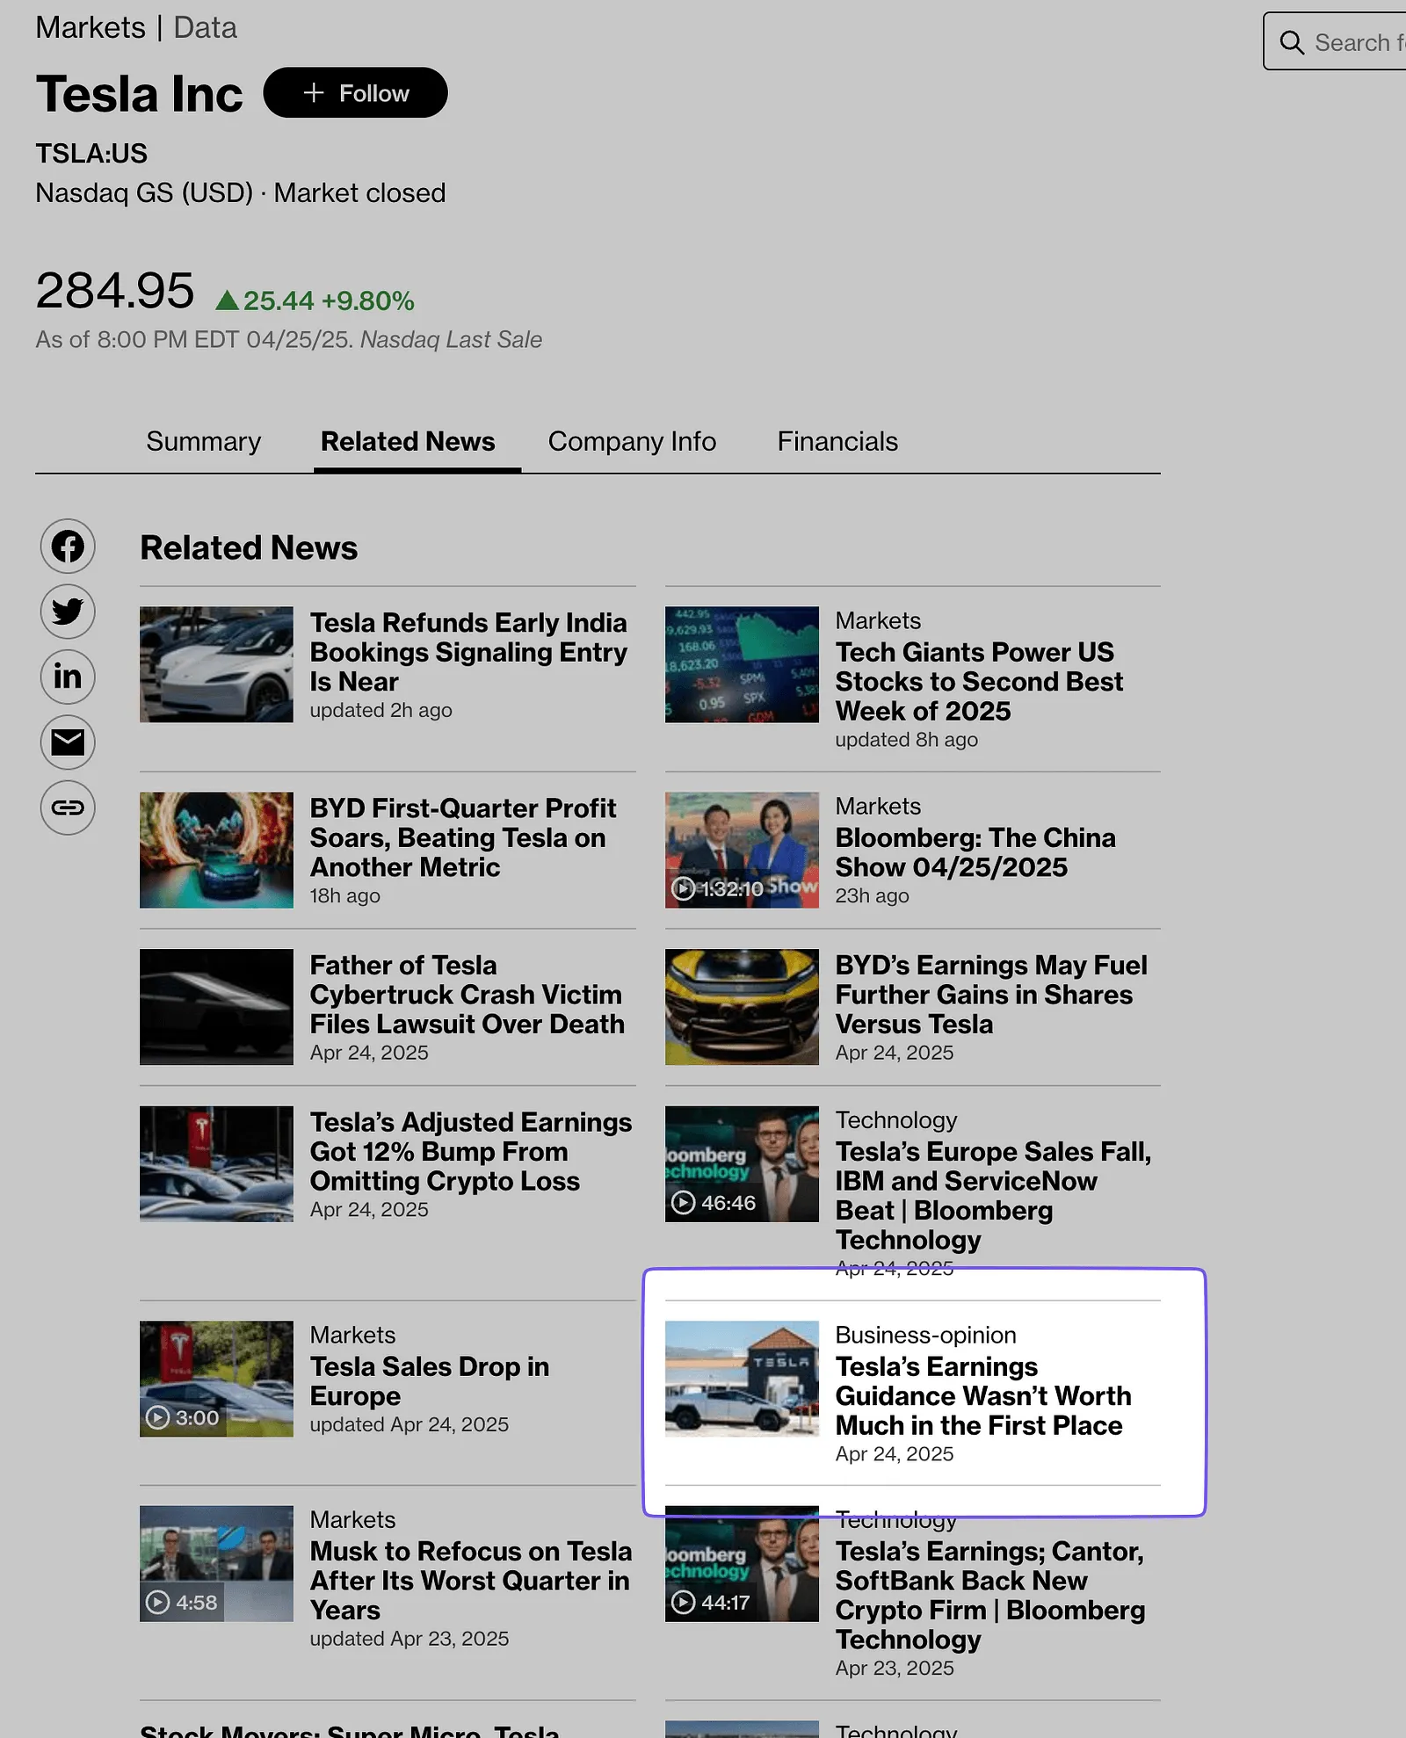Open Tesla Refunds Early India Bookings article

467,652
